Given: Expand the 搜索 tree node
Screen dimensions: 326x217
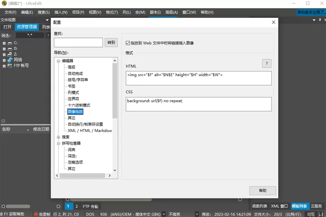Looking at the screenshot, I should 58,137.
